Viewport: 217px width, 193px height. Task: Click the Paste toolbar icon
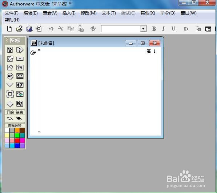click(81, 29)
